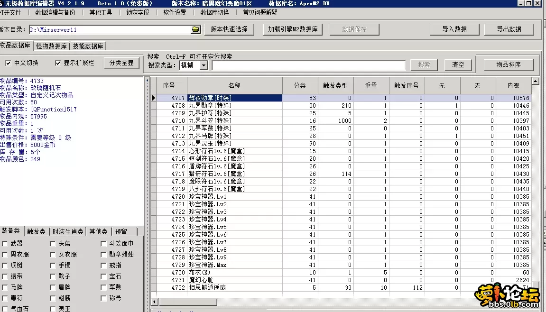Toggle the 显示扩展栏 checkbox
546x312 pixels.
point(58,63)
